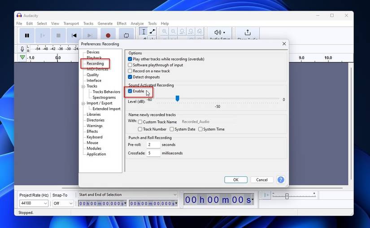Click the Pause button in transport toolbar
Viewport: 370px width, 228px height.
coord(27,35)
